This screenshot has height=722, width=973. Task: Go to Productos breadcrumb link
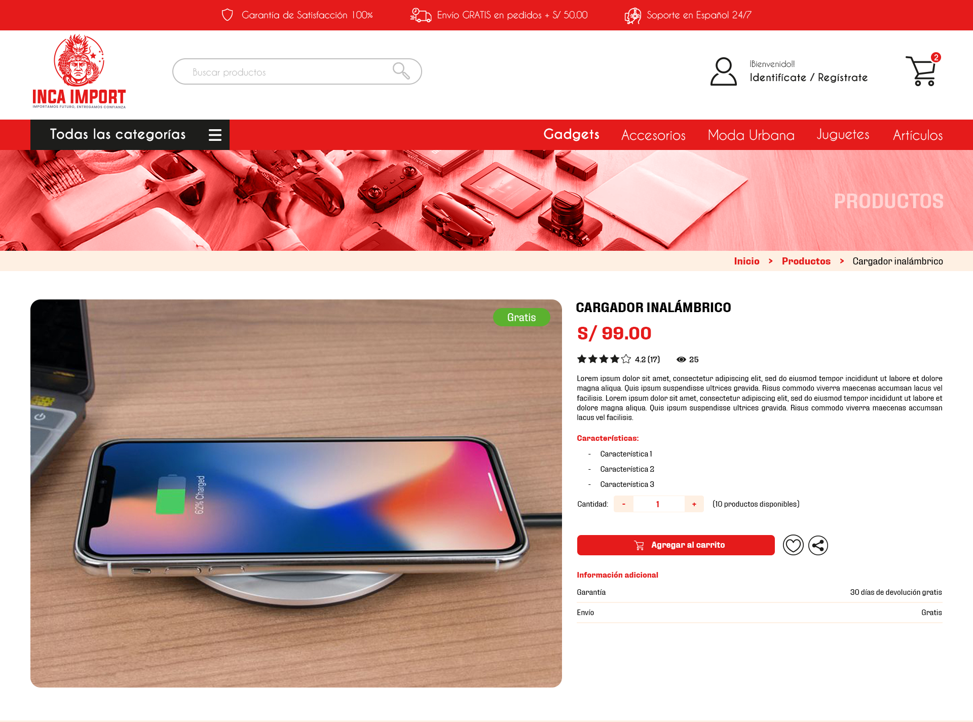click(806, 261)
